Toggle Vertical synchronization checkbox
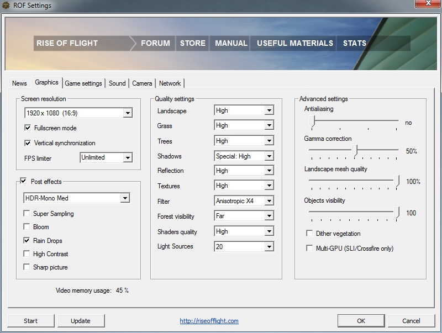 28,143
